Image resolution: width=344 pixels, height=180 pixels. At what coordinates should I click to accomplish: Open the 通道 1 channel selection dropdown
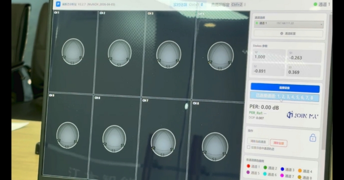289,24
